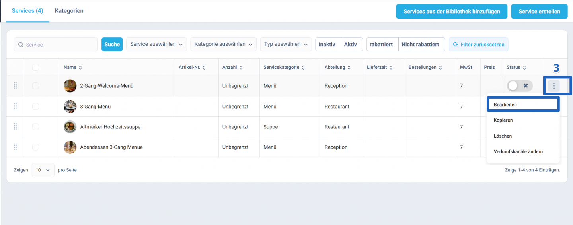The width and height of the screenshot is (573, 225).
Task: Open the entries per page dropdown
Action: tap(43, 170)
